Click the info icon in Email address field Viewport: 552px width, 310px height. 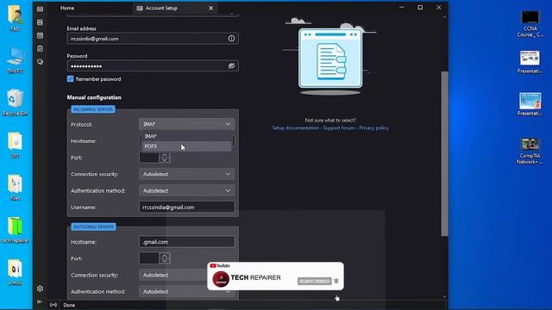(x=231, y=38)
